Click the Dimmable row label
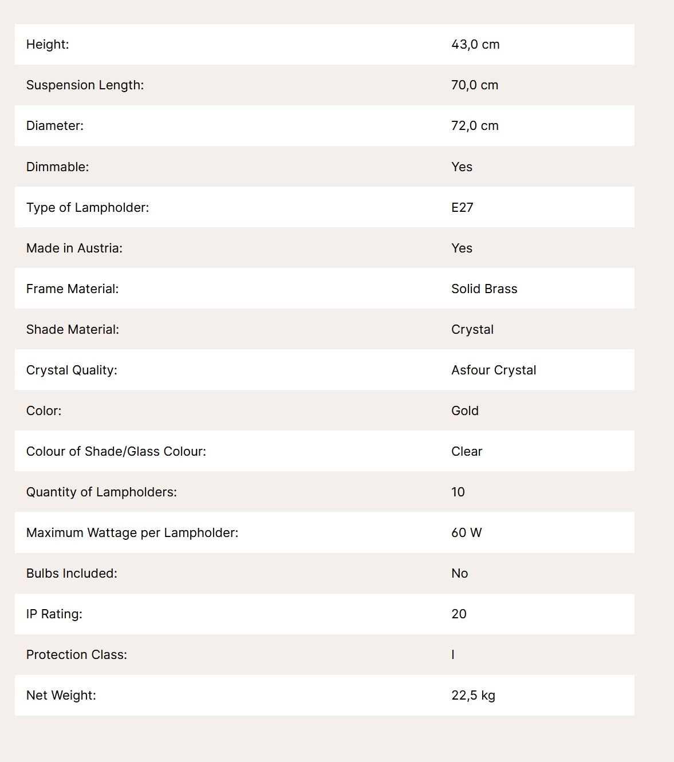The image size is (674, 762). point(57,167)
